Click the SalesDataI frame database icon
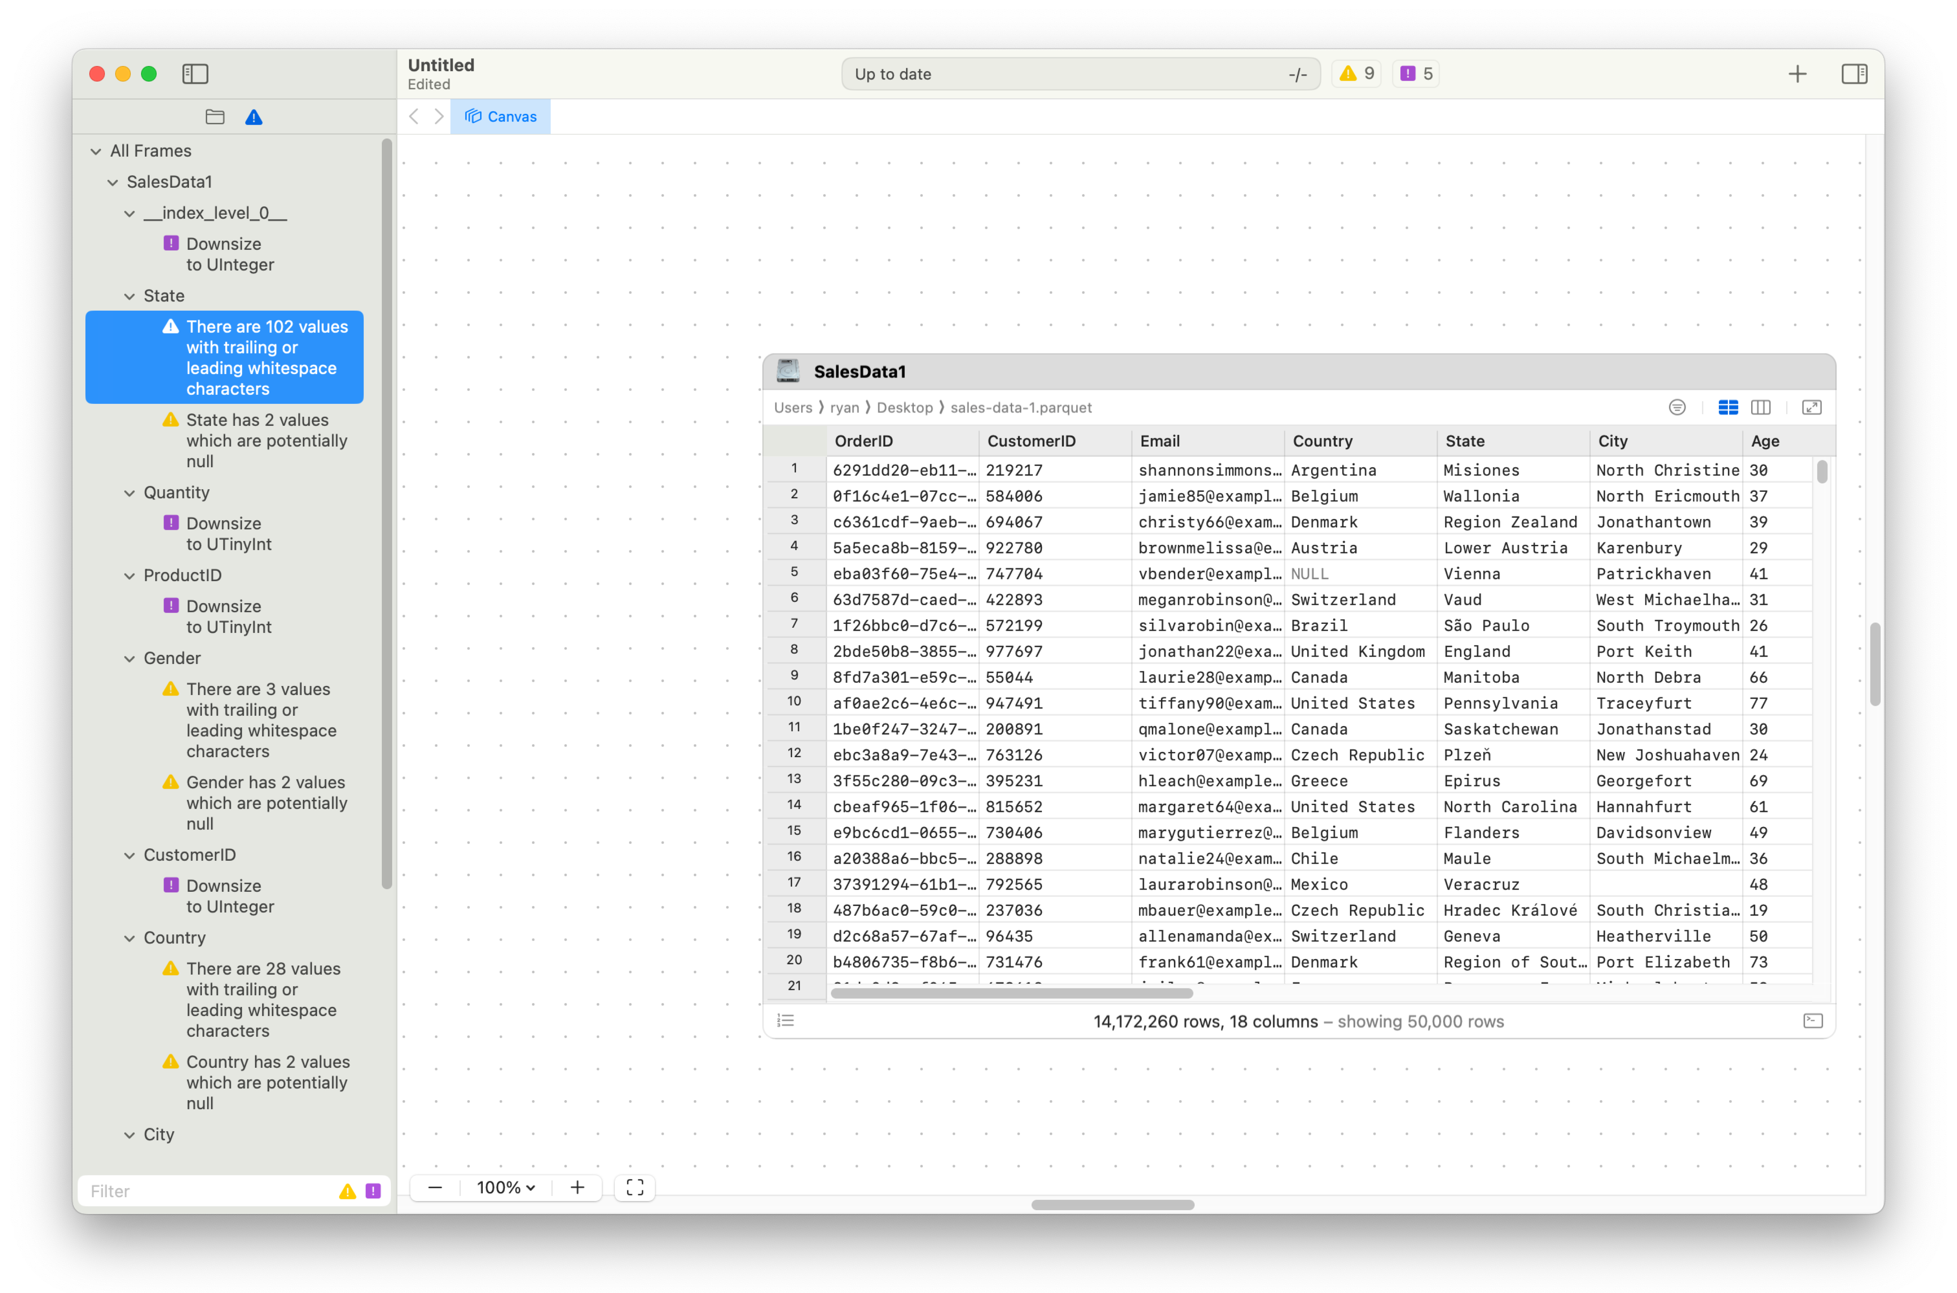1957x1293 pixels. [787, 371]
